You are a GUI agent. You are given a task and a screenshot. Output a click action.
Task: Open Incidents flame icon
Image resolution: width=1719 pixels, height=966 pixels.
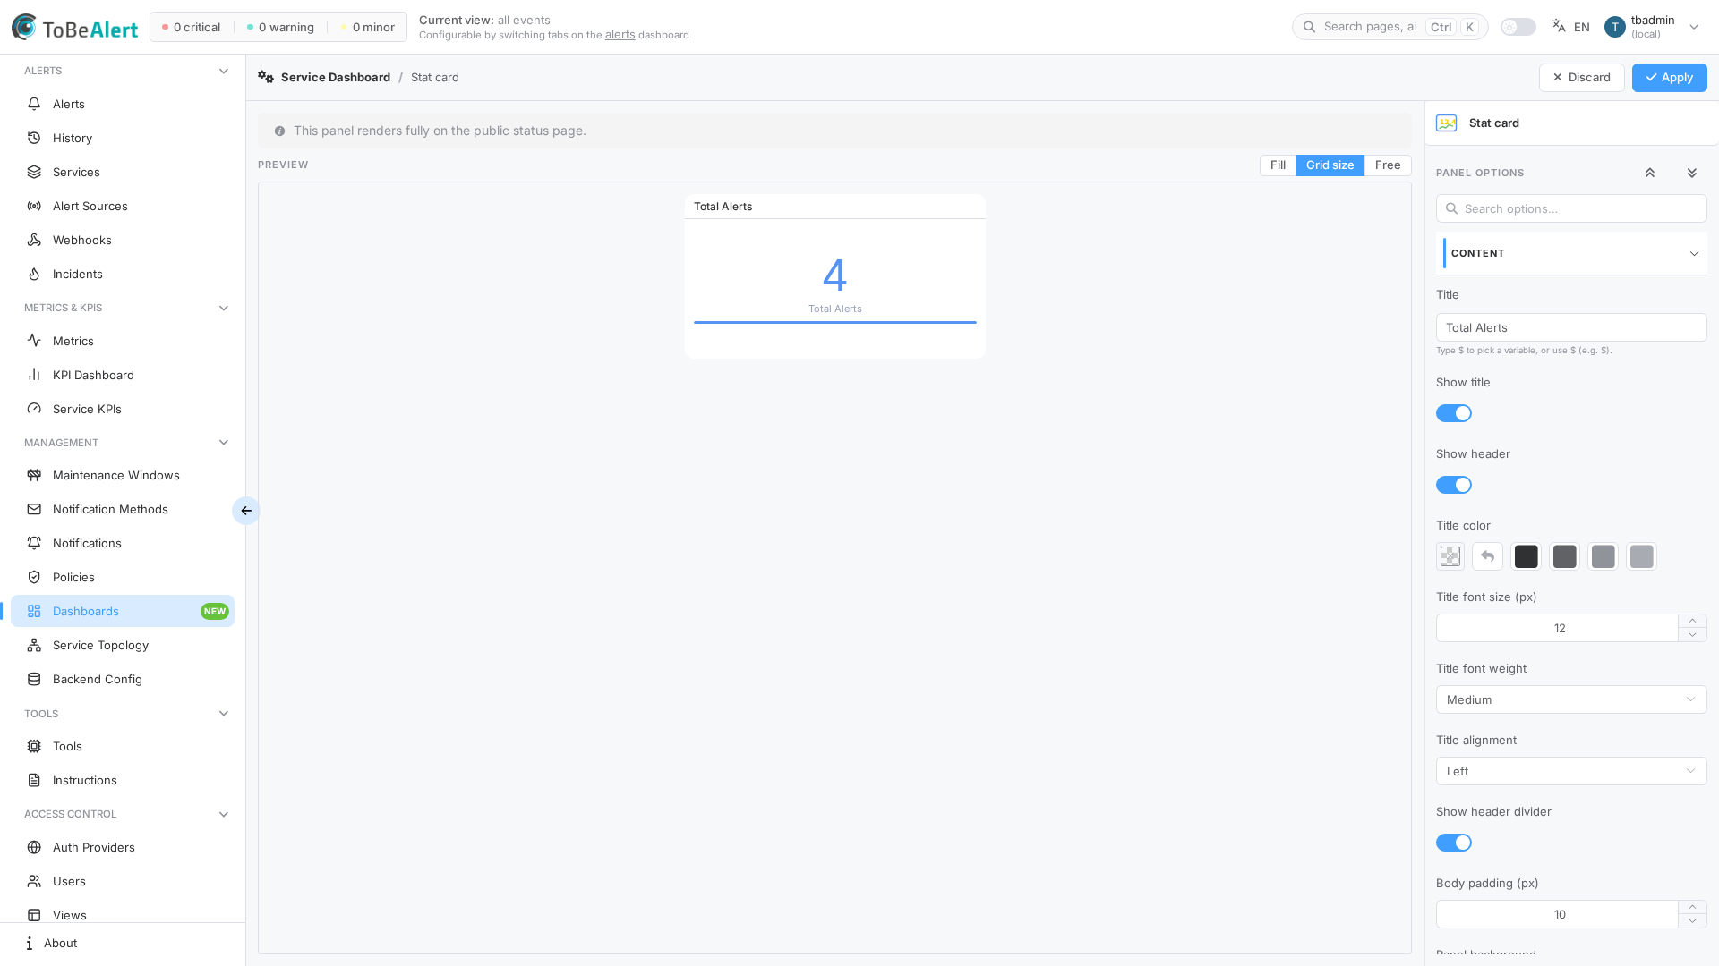(34, 274)
